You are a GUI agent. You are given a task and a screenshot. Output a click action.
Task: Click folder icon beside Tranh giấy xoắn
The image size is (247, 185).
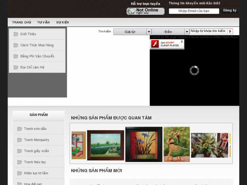19,151
